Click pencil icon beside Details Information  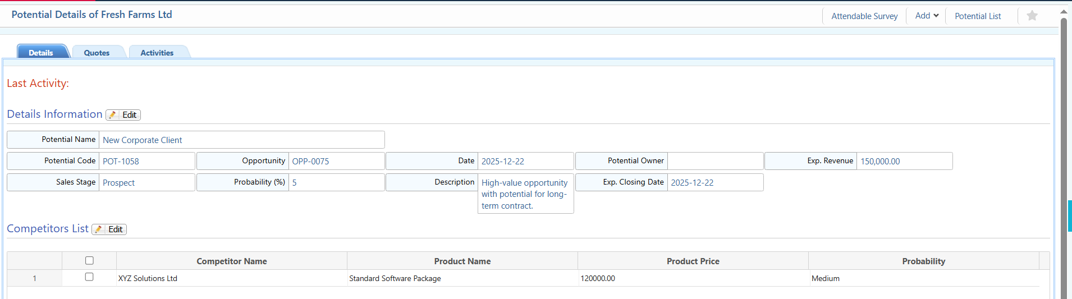tap(113, 115)
